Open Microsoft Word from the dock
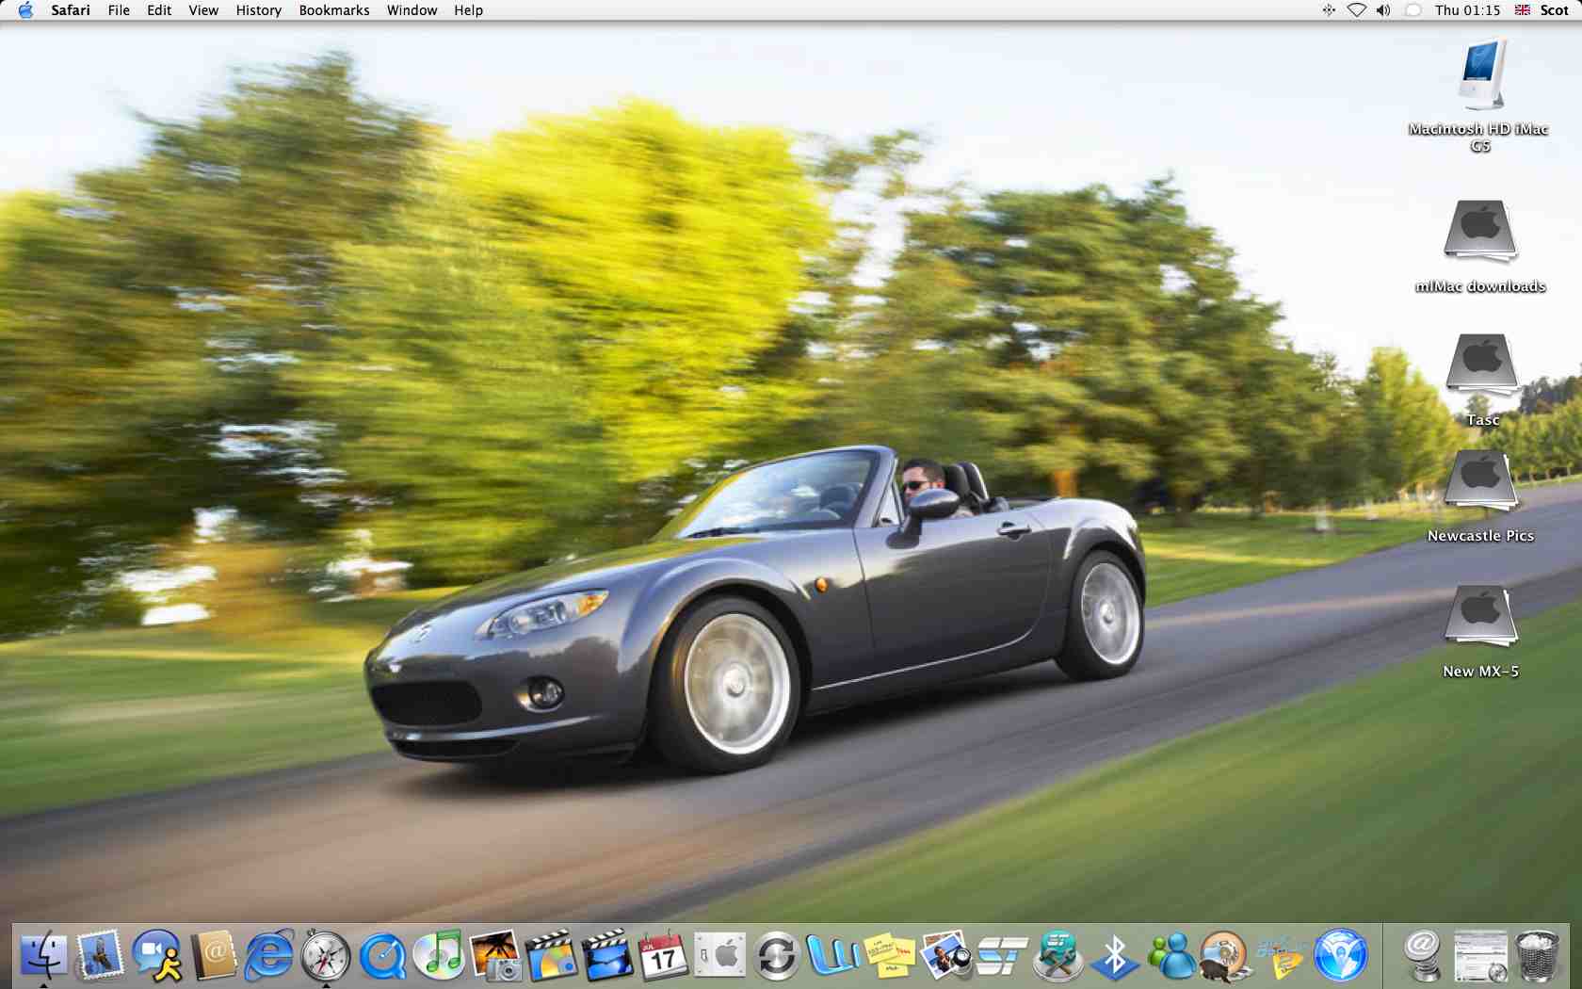The image size is (1582, 989). click(832, 957)
